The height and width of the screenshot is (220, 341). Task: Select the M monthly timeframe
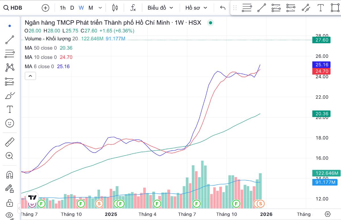(91, 8)
